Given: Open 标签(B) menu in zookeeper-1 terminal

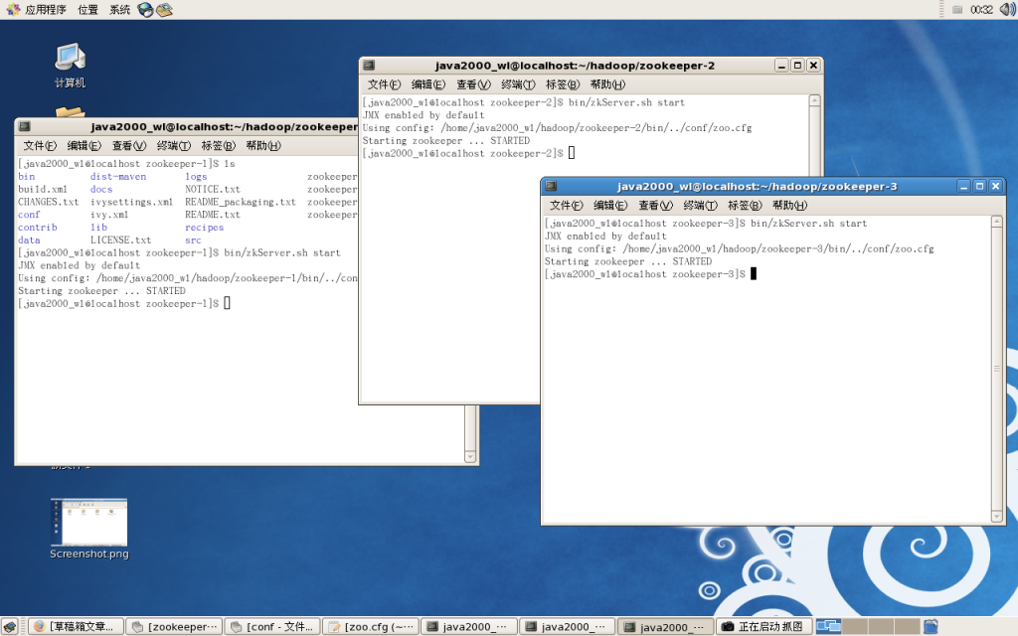Looking at the screenshot, I should coord(218,145).
